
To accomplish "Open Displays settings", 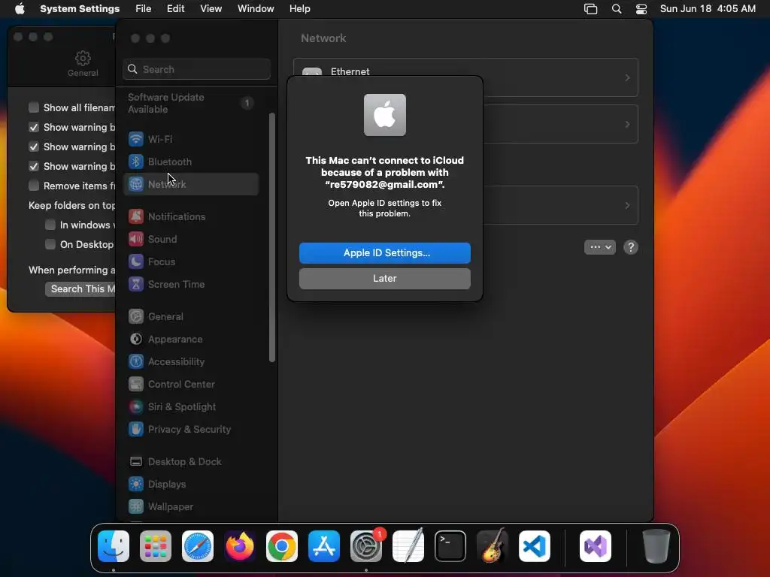I will pyautogui.click(x=190, y=485).
